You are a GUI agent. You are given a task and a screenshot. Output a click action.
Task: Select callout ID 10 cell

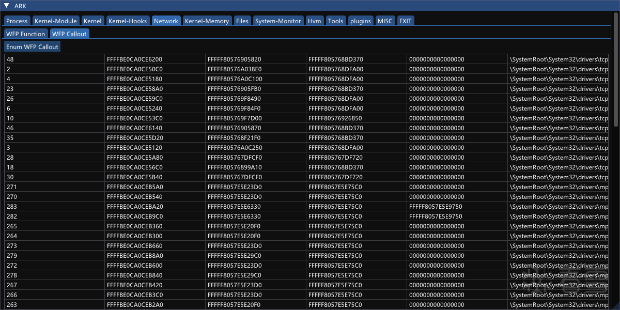pyautogui.click(x=55, y=118)
